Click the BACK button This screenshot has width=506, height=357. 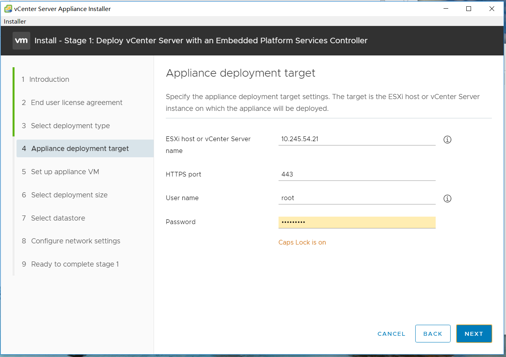point(433,334)
